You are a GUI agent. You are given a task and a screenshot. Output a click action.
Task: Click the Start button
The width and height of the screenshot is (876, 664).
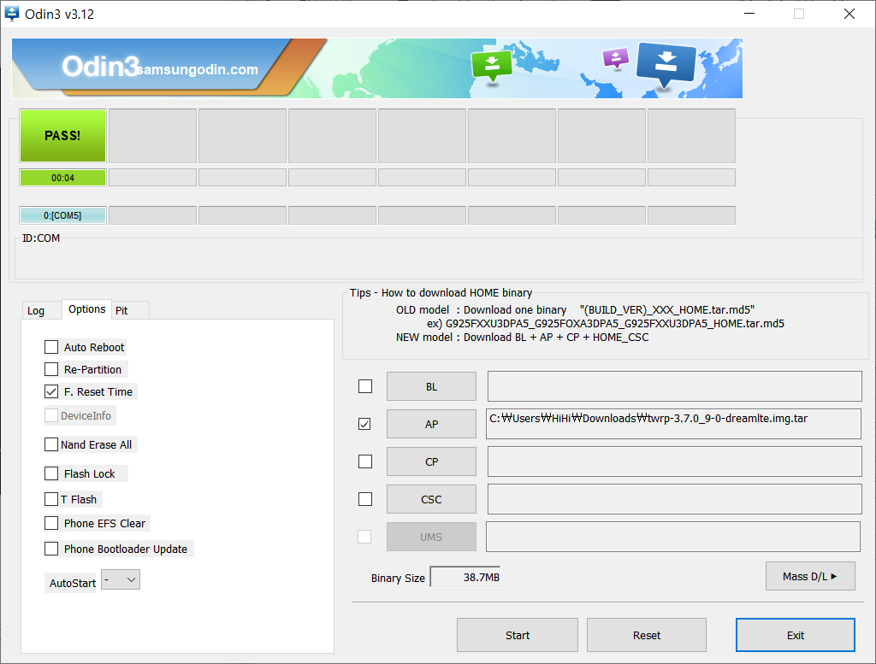[x=518, y=635]
